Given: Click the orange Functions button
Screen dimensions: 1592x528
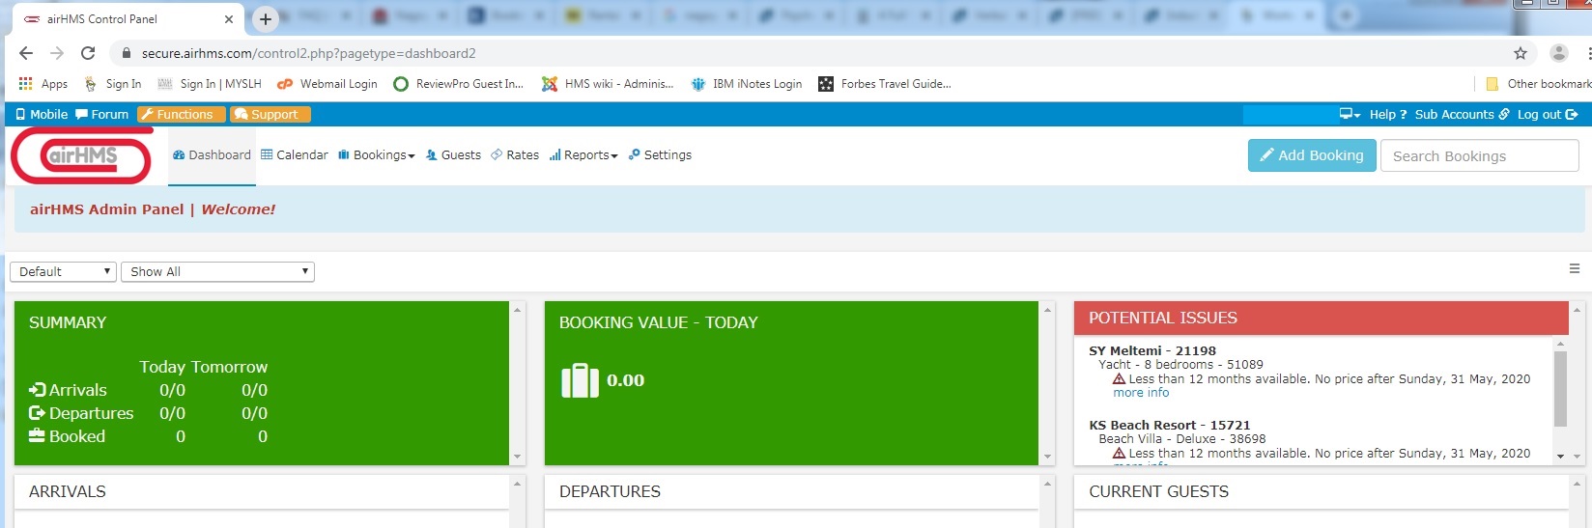Looking at the screenshot, I should 182,114.
